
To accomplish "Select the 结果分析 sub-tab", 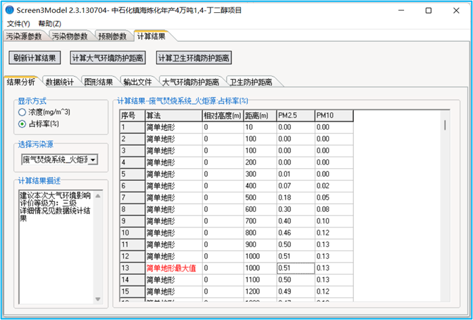I will [x=21, y=82].
